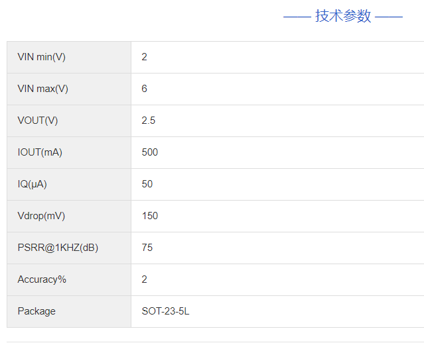Viewport: 424px width, 343px height.
Task: Select the Accuracy% value 2
Action: pos(145,279)
